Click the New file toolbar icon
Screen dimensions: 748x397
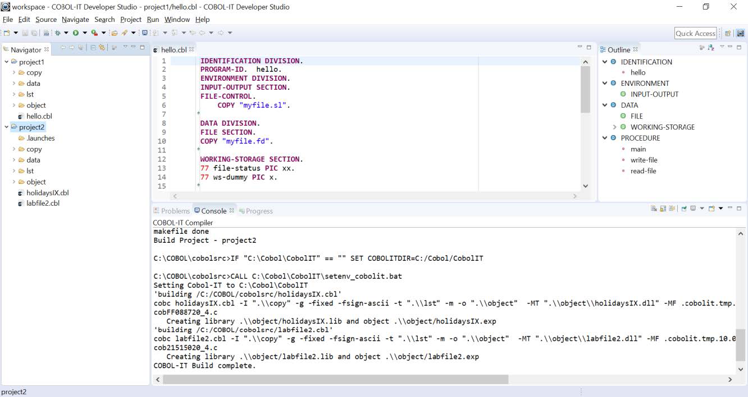7,33
